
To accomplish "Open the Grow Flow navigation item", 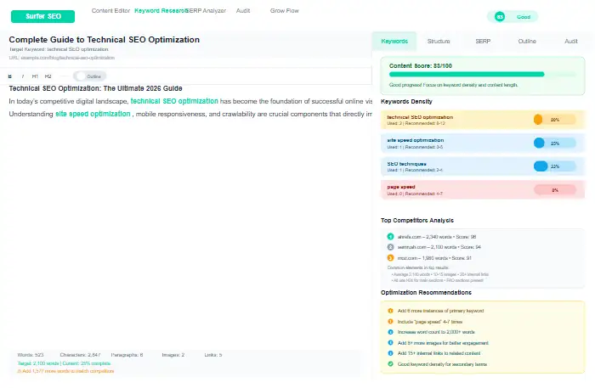I will point(284,10).
